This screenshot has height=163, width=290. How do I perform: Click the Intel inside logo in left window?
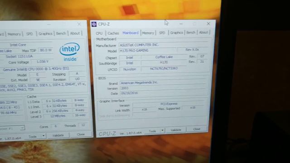coord(70,52)
